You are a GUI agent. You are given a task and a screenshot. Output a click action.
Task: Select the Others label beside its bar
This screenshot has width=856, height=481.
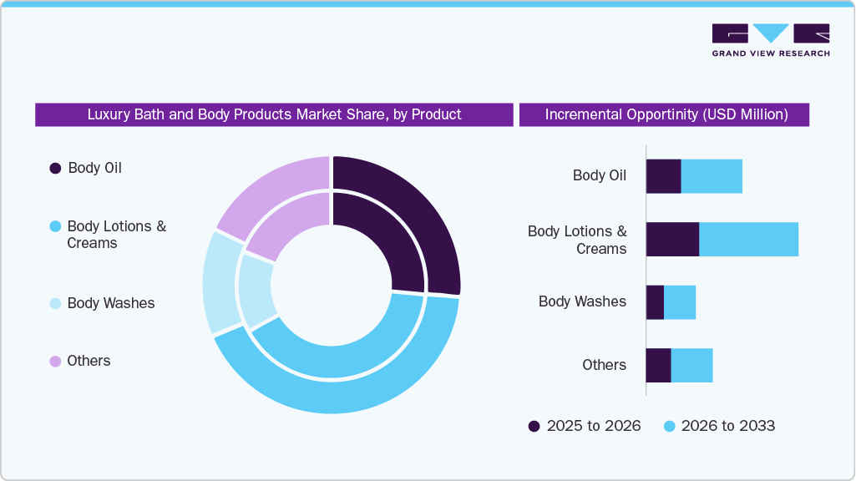(605, 365)
